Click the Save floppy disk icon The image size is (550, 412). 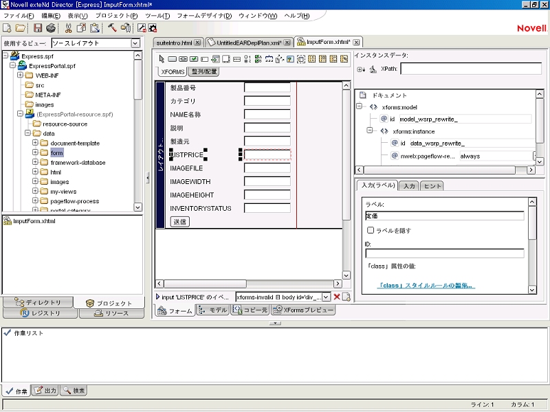click(38, 27)
